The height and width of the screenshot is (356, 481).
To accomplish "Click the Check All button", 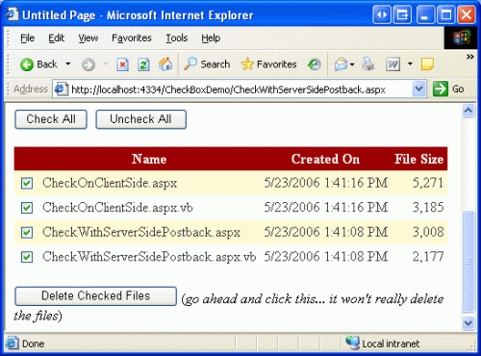I will (x=51, y=119).
